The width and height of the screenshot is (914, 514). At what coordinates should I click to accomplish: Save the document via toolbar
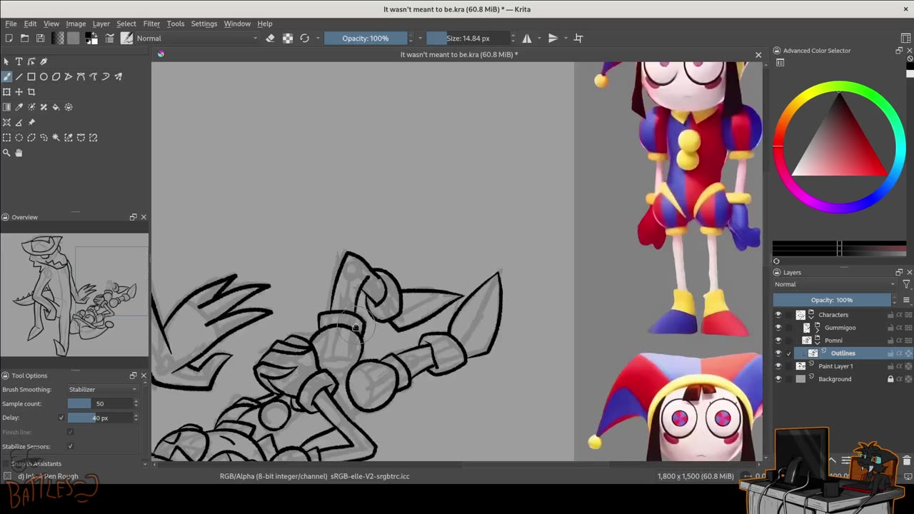click(x=40, y=39)
